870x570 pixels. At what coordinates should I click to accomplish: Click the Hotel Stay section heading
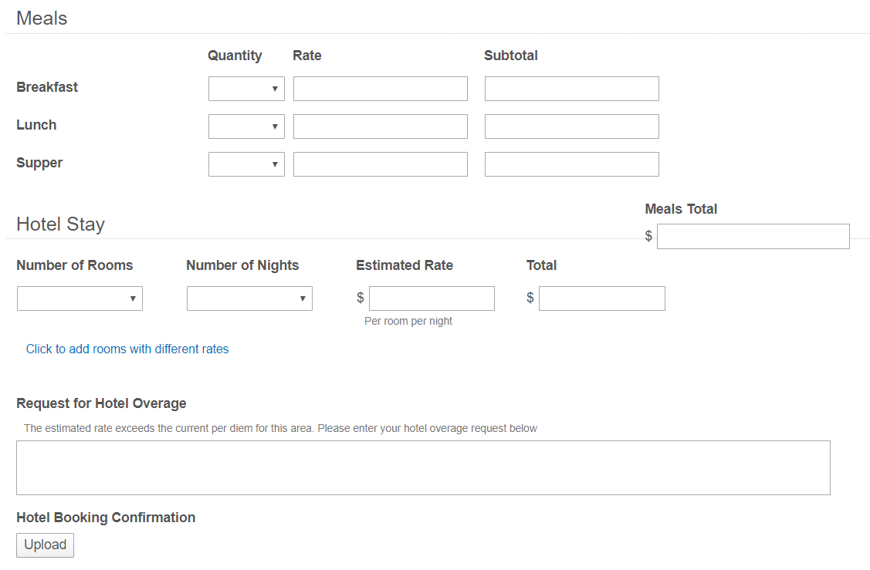tap(60, 224)
